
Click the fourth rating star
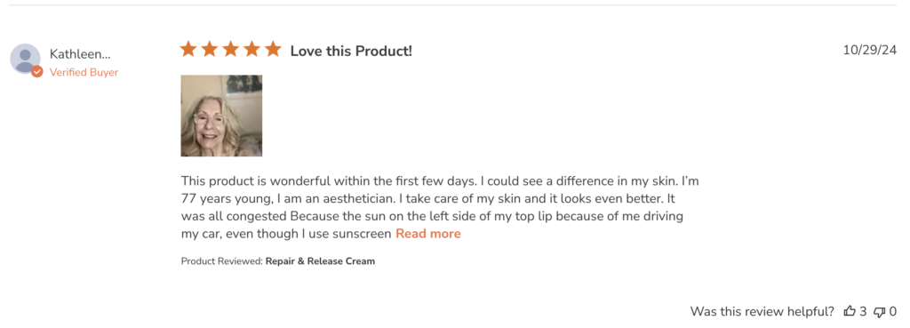[251, 50]
